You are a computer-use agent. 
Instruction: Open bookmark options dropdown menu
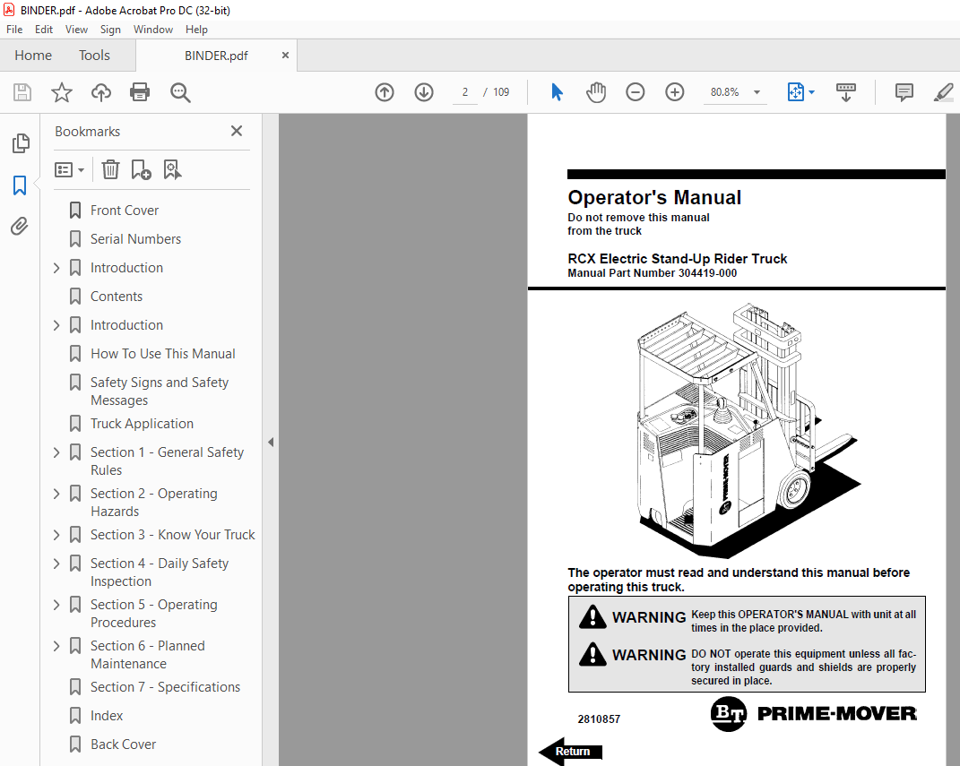tap(69, 169)
